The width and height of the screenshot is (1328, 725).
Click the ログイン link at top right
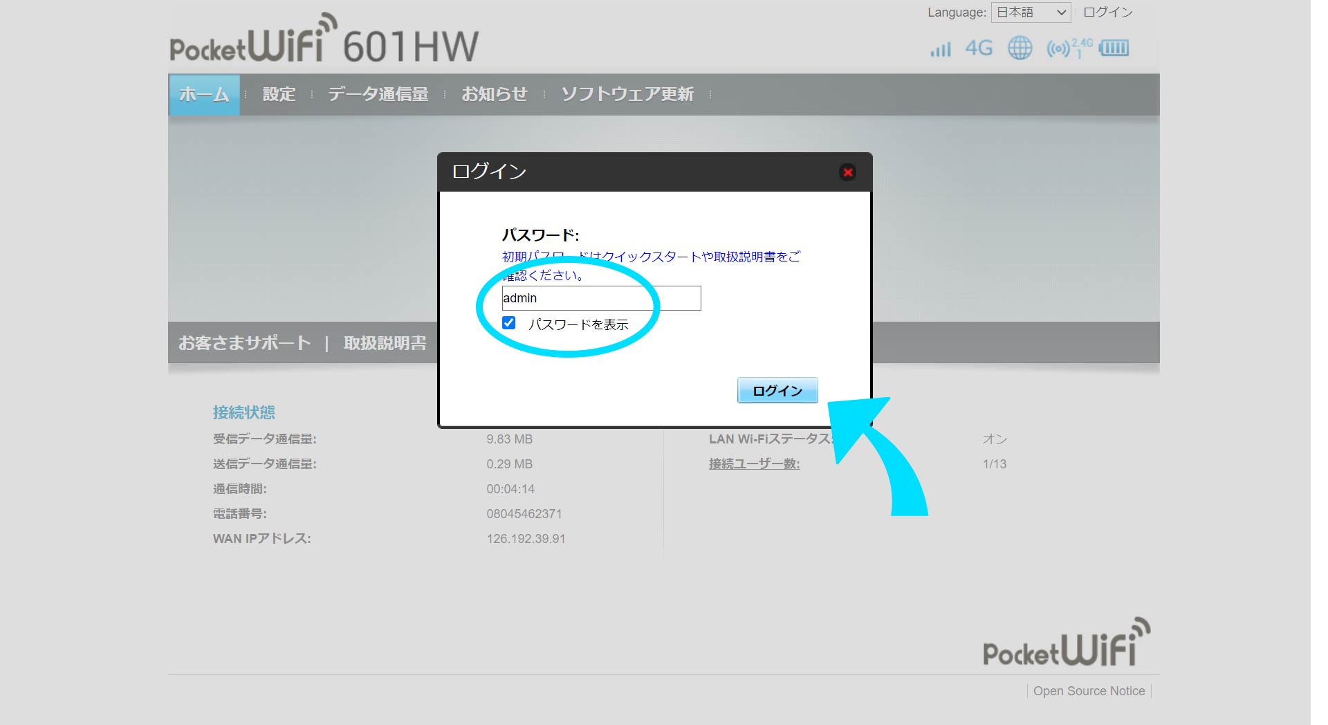1107,12
